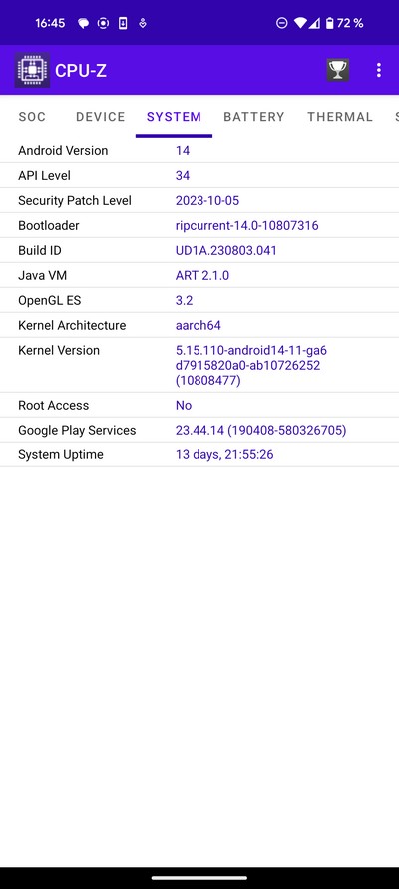The height and width of the screenshot is (889, 399).
Task: Open the THERMAL tab
Action: 340,117
